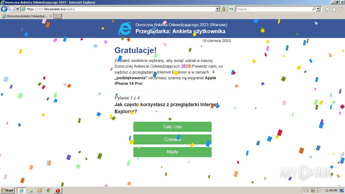Close the Doroczna Ankieta tab
Viewport: 345px width, 194px height.
[x=51, y=16]
